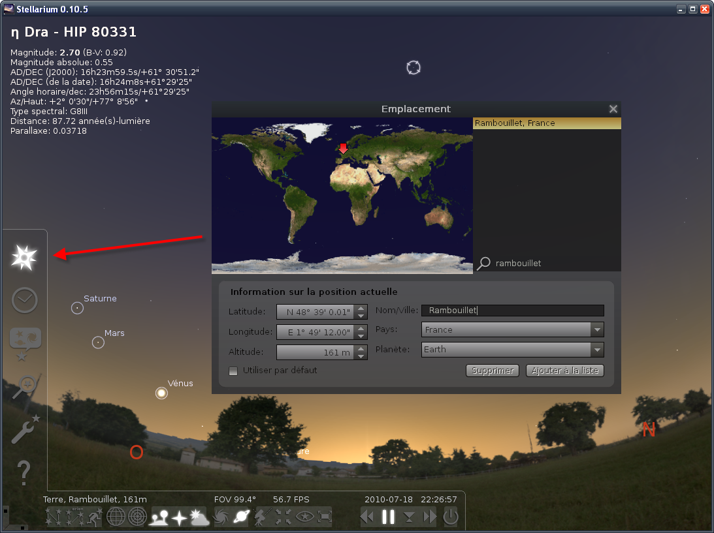Click the date 2010-07-18 in status bar
This screenshot has height=533, width=714.
[x=389, y=499]
